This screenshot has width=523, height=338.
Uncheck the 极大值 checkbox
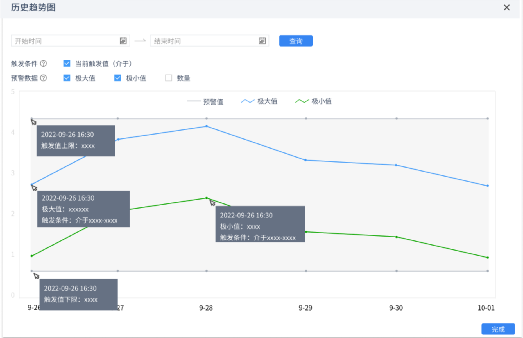pyautogui.click(x=67, y=78)
